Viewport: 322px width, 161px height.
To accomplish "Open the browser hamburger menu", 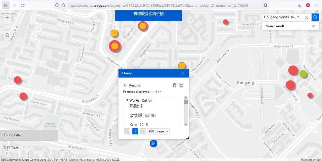I will click(316, 5).
